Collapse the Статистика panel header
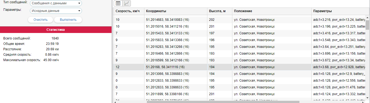The width and height of the screenshot is (370, 103). [56, 30]
